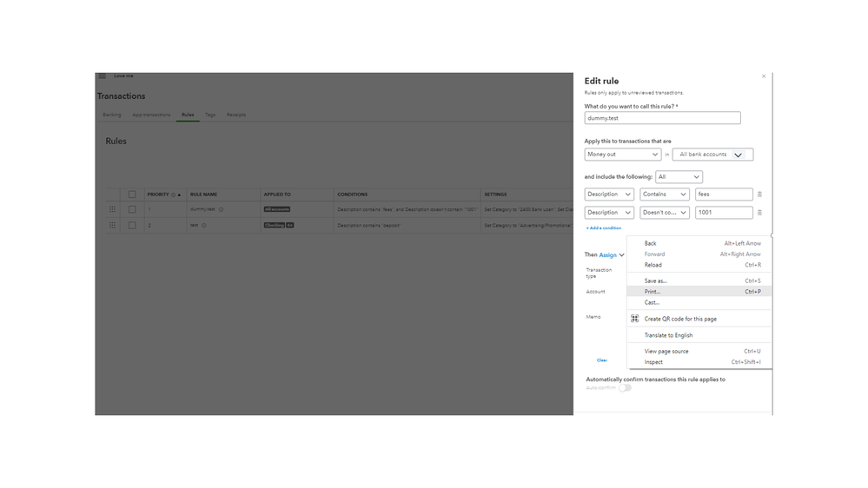Click the 'Checking' badge in the test rule row
Screen dimensions: 868x488
tap(274, 225)
